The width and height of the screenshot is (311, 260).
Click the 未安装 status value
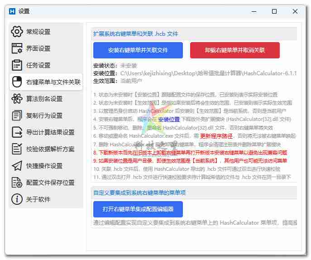pos(129,66)
